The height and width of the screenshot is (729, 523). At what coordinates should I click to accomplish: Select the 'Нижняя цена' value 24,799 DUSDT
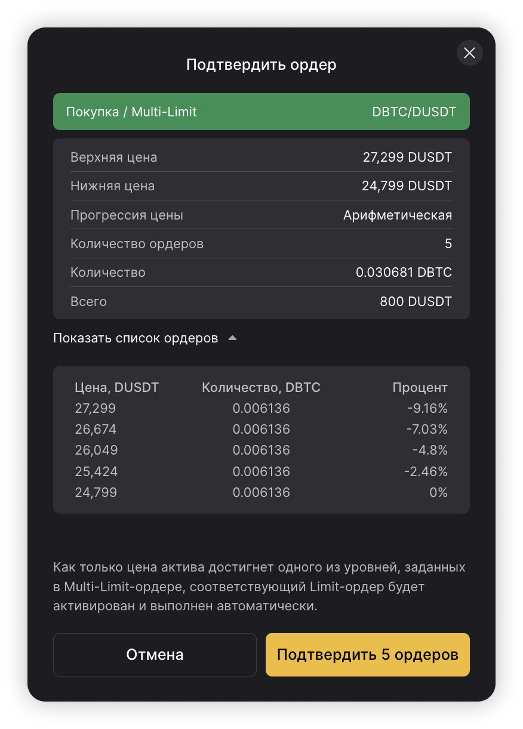tap(407, 186)
